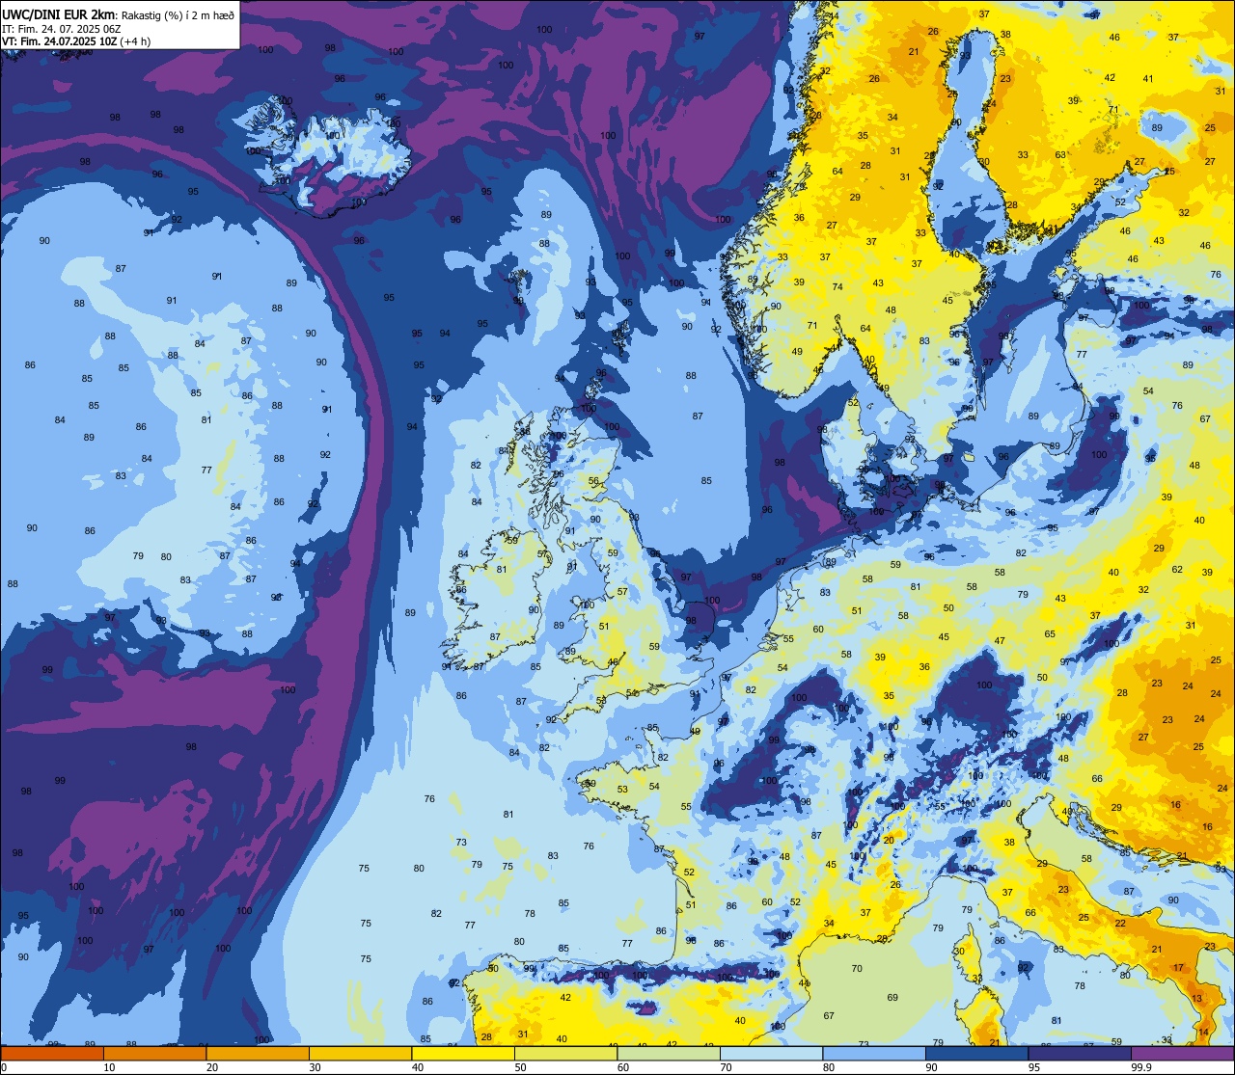Pick the 50–60% pale yellow legend swatch
Image resolution: width=1235 pixels, height=1075 pixels.
(x=565, y=1053)
